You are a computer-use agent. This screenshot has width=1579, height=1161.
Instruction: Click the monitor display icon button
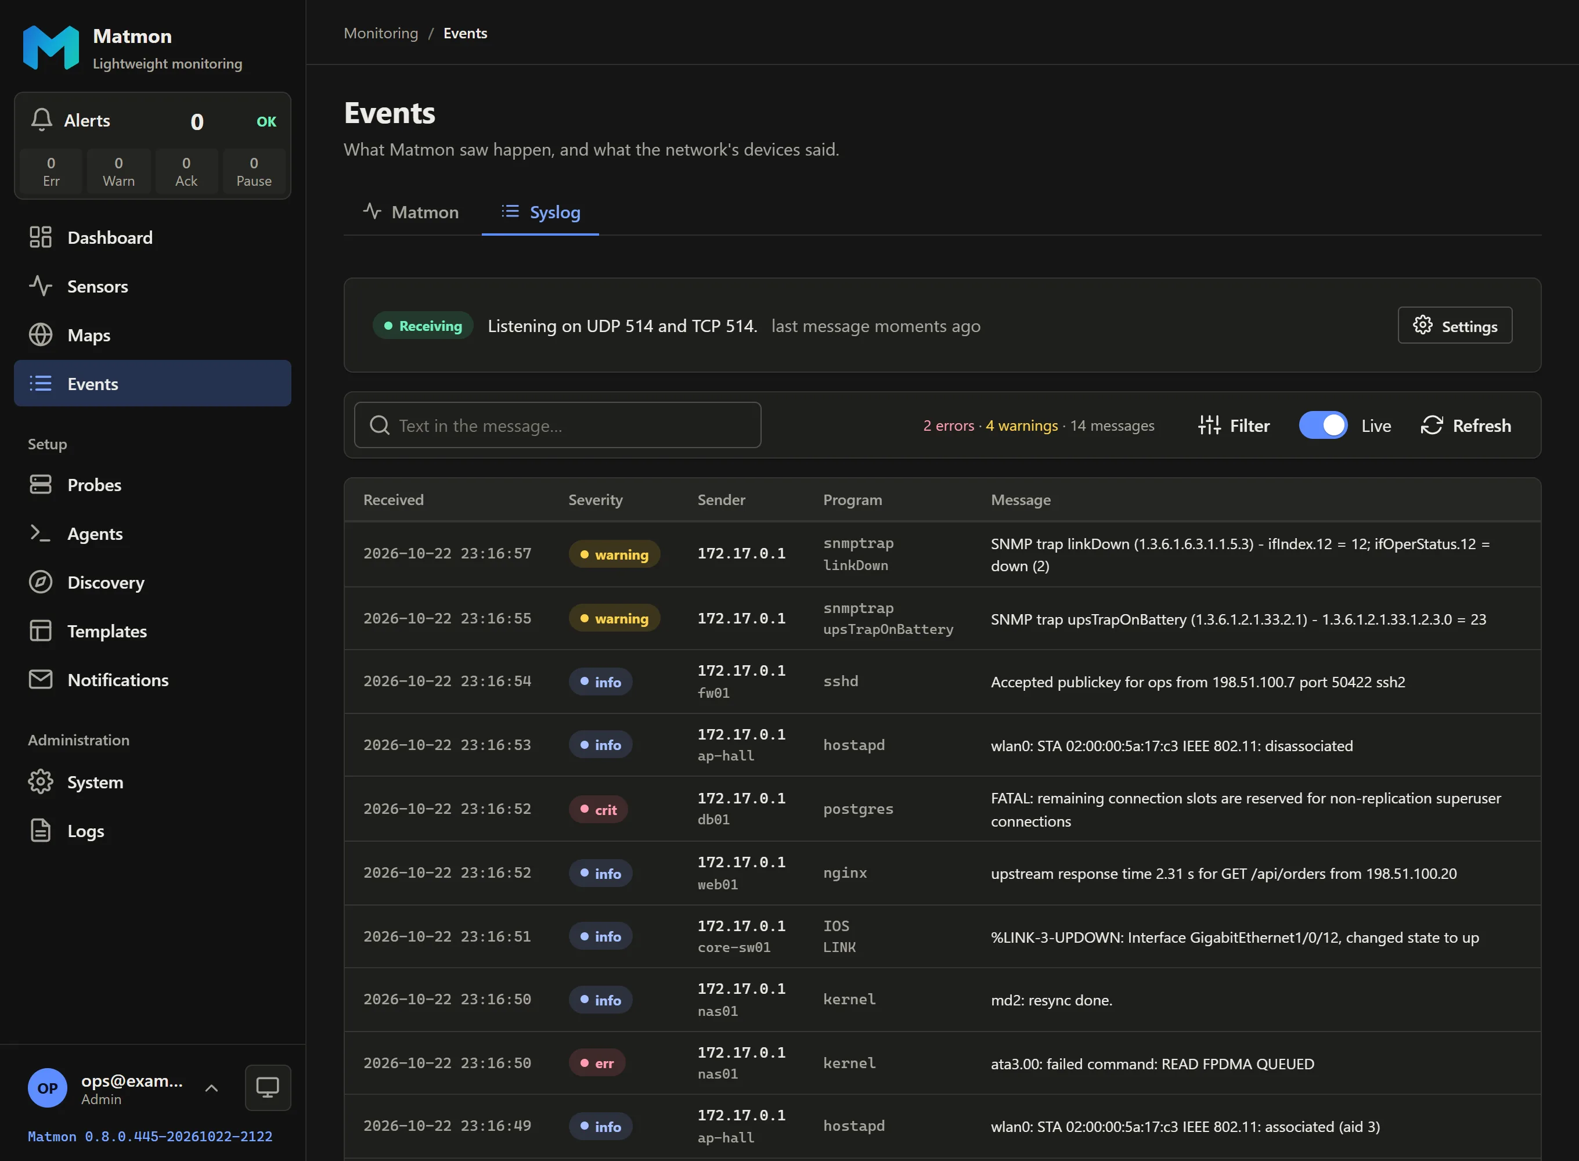tap(268, 1088)
